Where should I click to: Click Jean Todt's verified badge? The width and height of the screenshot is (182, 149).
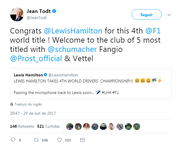54,11
